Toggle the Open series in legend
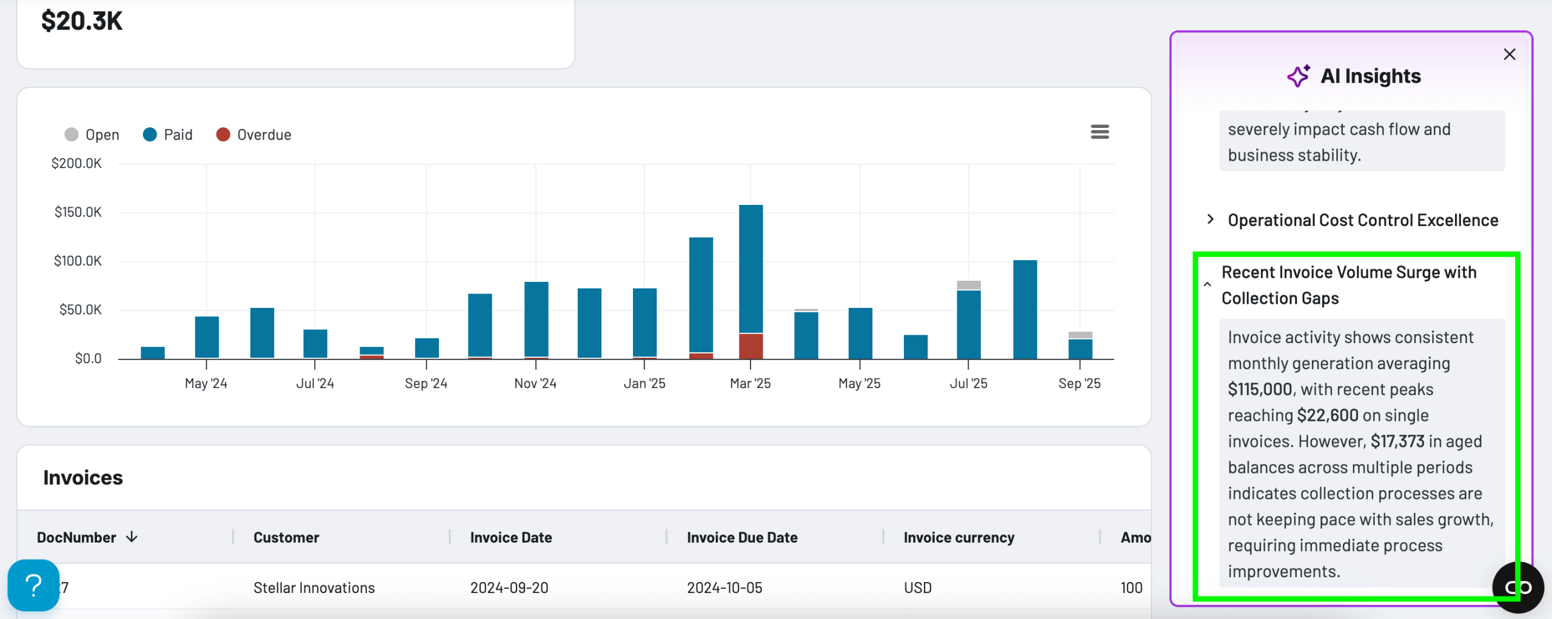Screen dimensions: 1552x619 point(92,135)
